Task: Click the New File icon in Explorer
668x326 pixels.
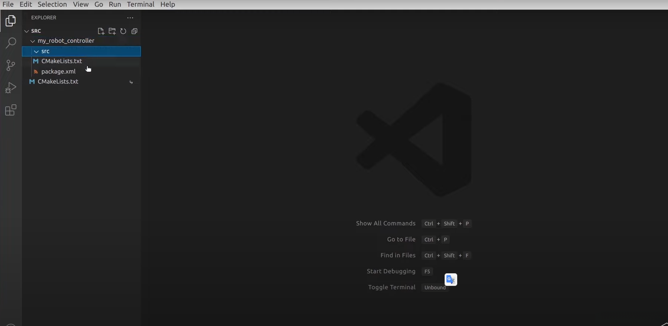Action: tap(101, 31)
